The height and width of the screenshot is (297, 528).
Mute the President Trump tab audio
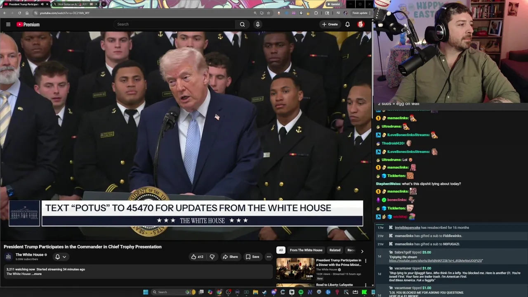[42, 4]
